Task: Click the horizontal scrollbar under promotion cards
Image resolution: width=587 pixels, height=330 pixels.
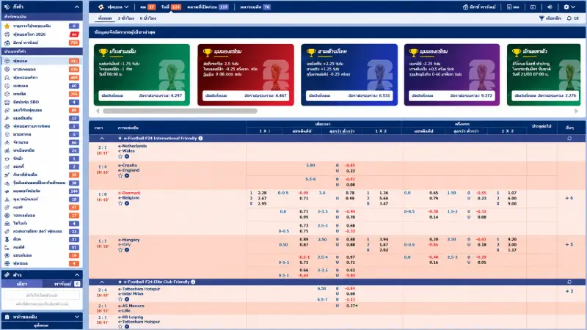Action: [x=180, y=111]
